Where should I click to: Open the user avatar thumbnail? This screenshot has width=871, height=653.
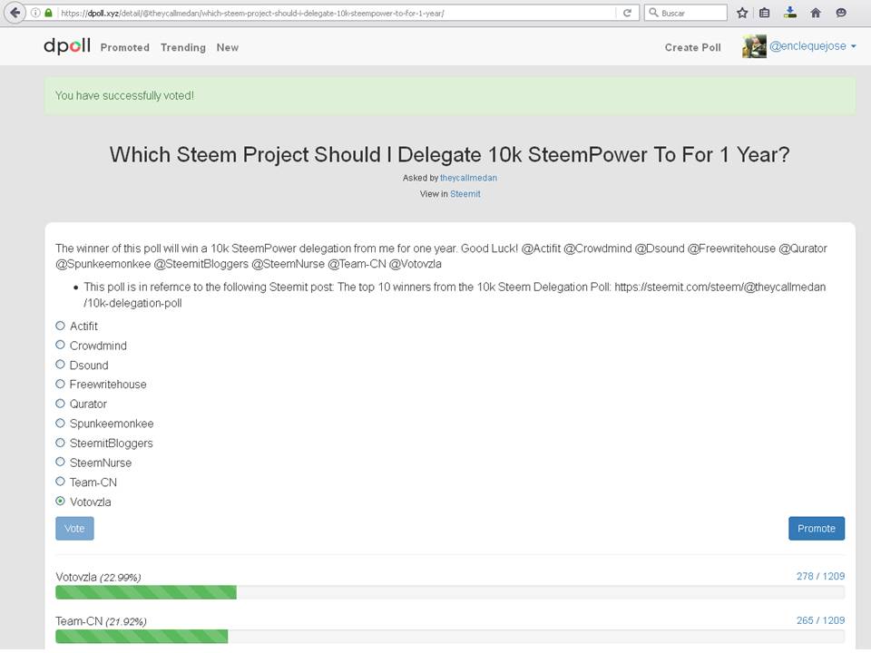tap(754, 46)
